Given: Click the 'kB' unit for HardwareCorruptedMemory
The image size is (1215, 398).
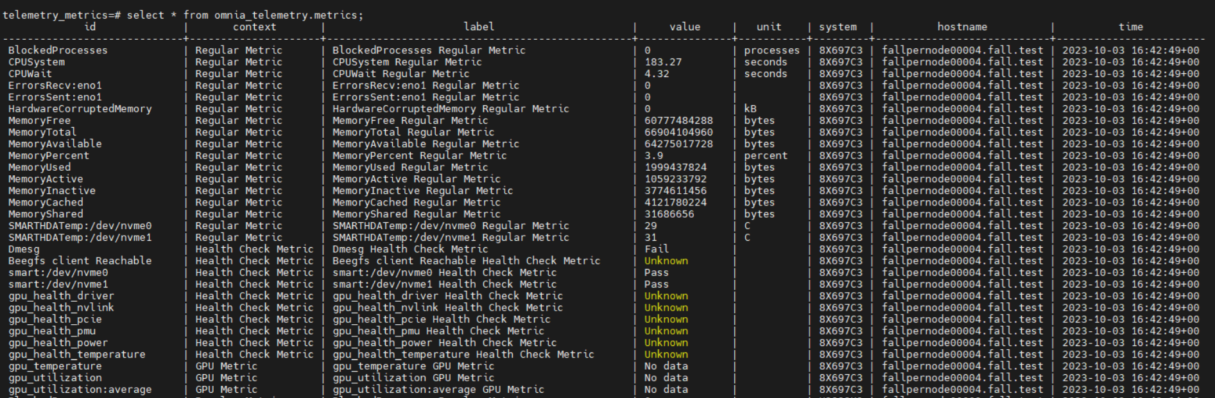Looking at the screenshot, I should [750, 108].
